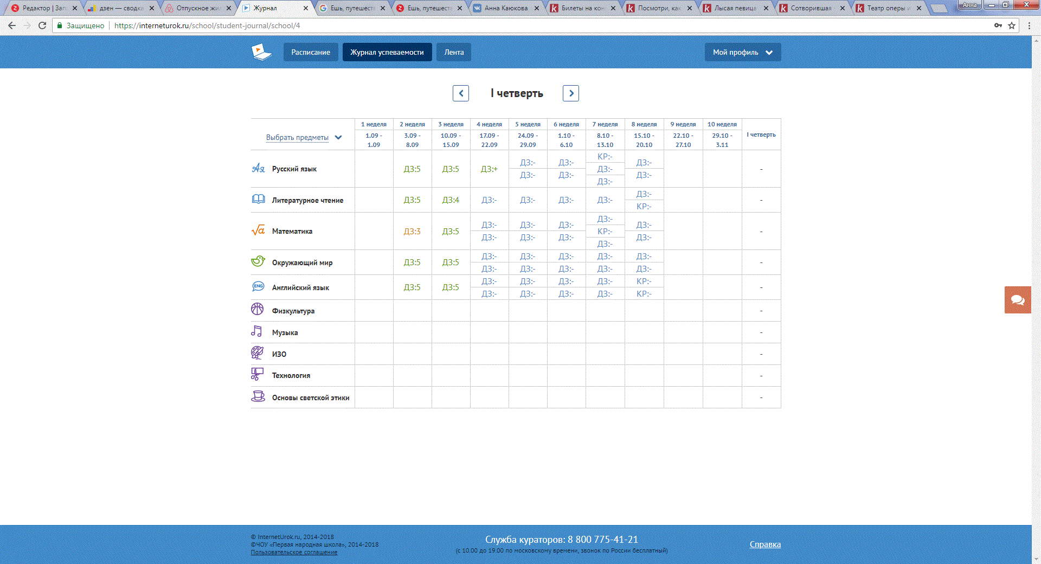Click Окружающий мир week 3 ДЗ:5
The width and height of the screenshot is (1041, 564).
(451, 262)
